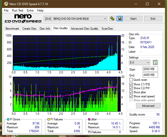This screenshot has width=167, height=137.
Task: Click the disc type DVD-R value
Action: (145, 38)
